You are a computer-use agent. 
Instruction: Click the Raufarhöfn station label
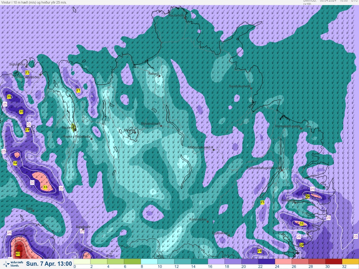tap(176, 15)
